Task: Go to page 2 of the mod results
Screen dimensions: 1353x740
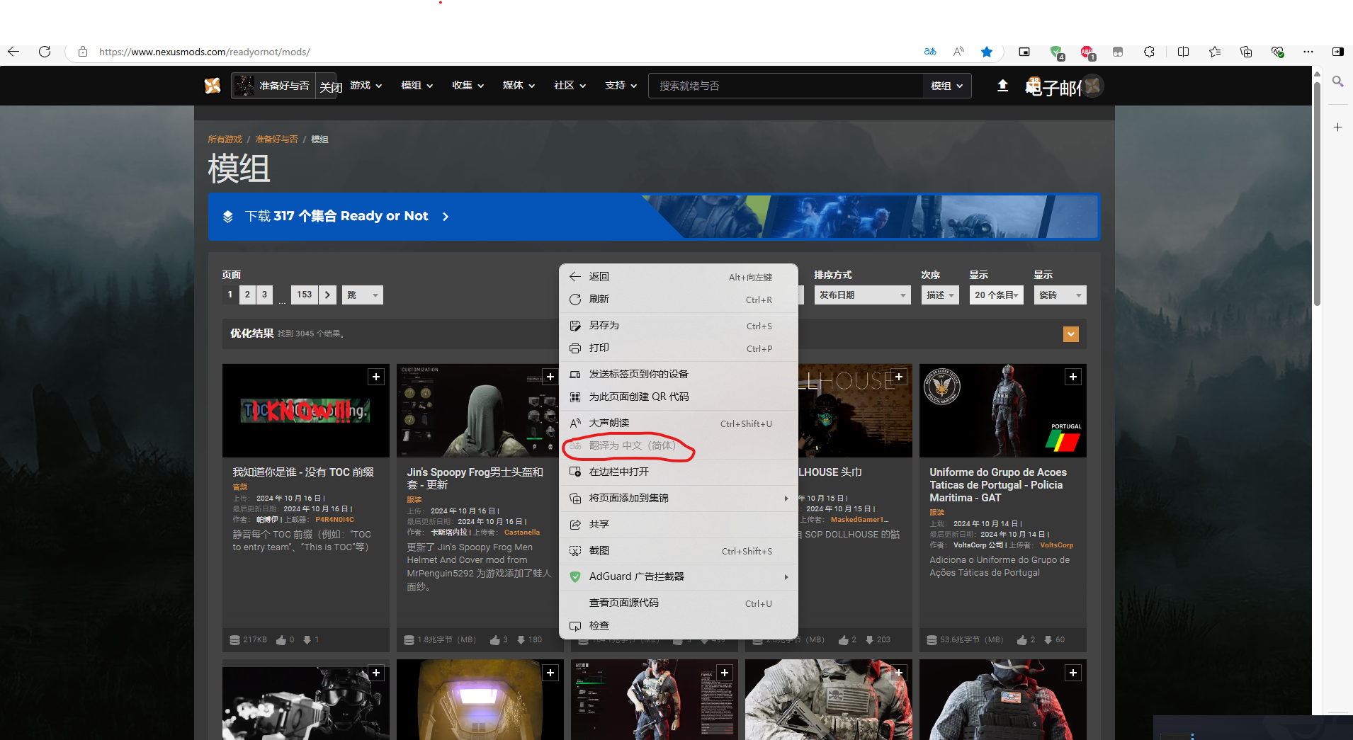Action: tap(247, 295)
